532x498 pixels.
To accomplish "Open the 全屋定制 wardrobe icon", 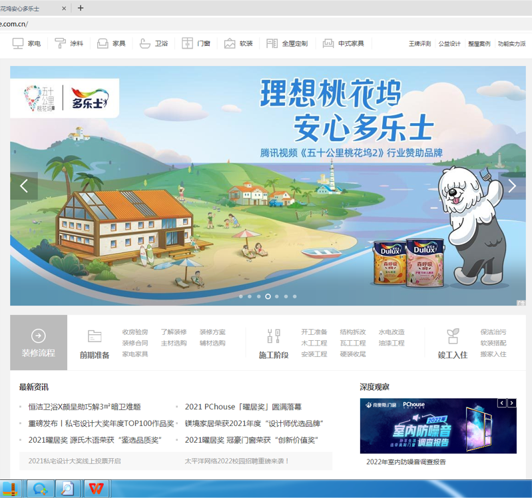I will (x=272, y=43).
